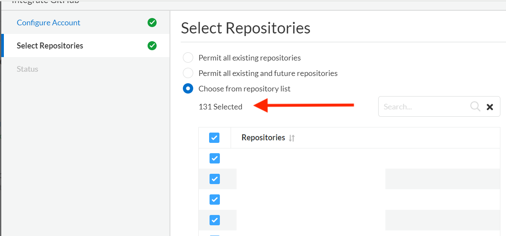This screenshot has height=236, width=506.
Task: Select the Permit all existing repositories radio
Action: click(188, 57)
